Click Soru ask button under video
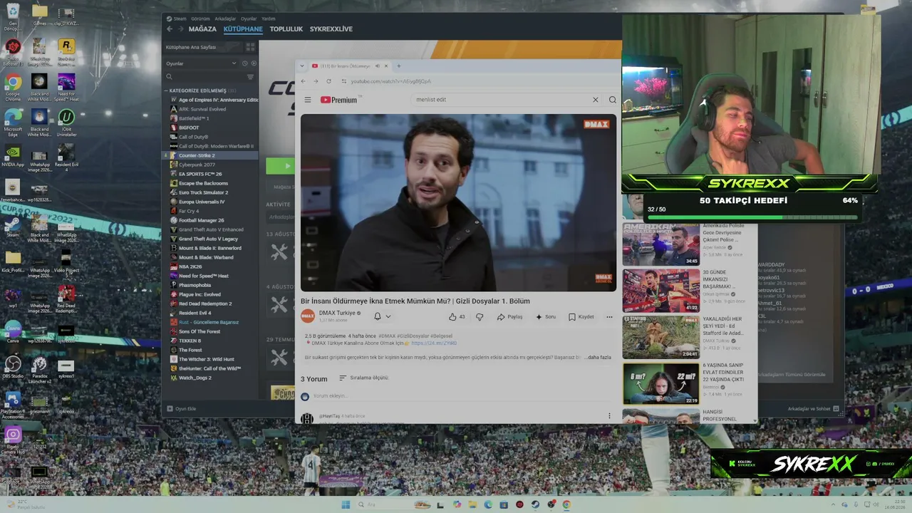912x513 pixels. (546, 317)
